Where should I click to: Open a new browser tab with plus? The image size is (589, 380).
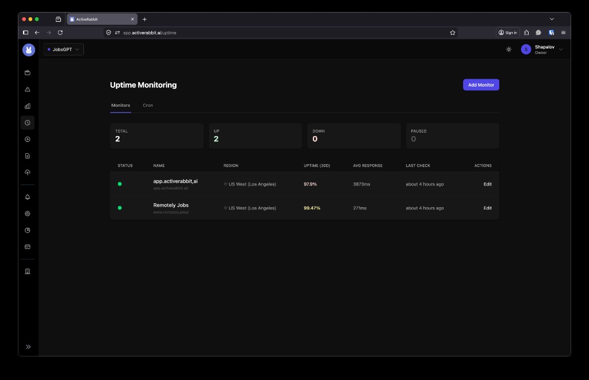pos(144,19)
